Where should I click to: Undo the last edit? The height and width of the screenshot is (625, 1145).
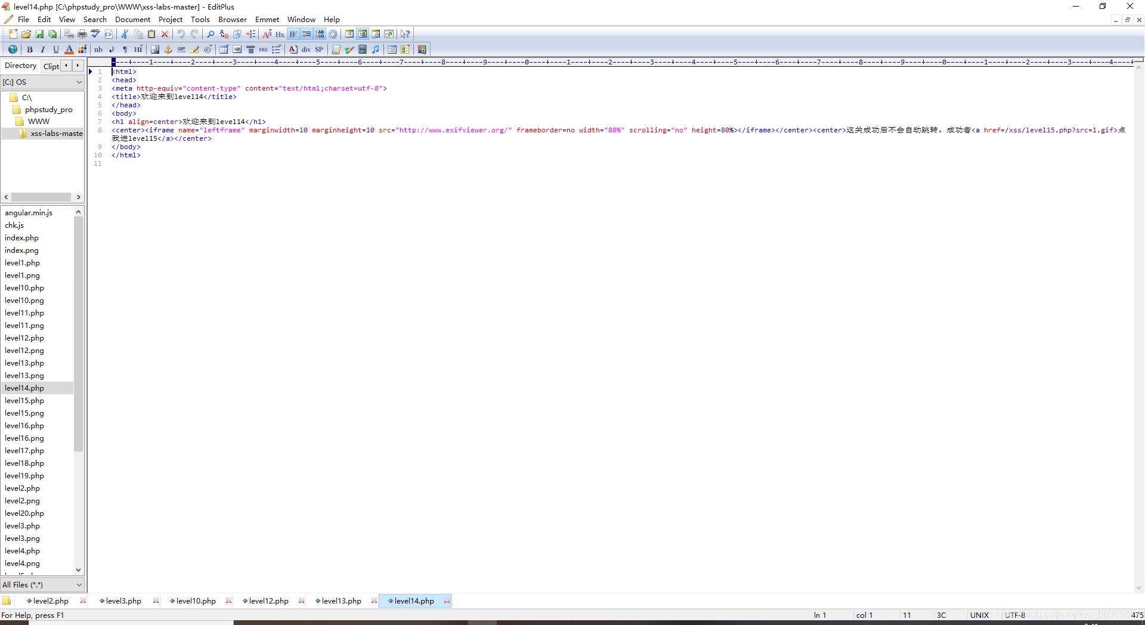(181, 34)
